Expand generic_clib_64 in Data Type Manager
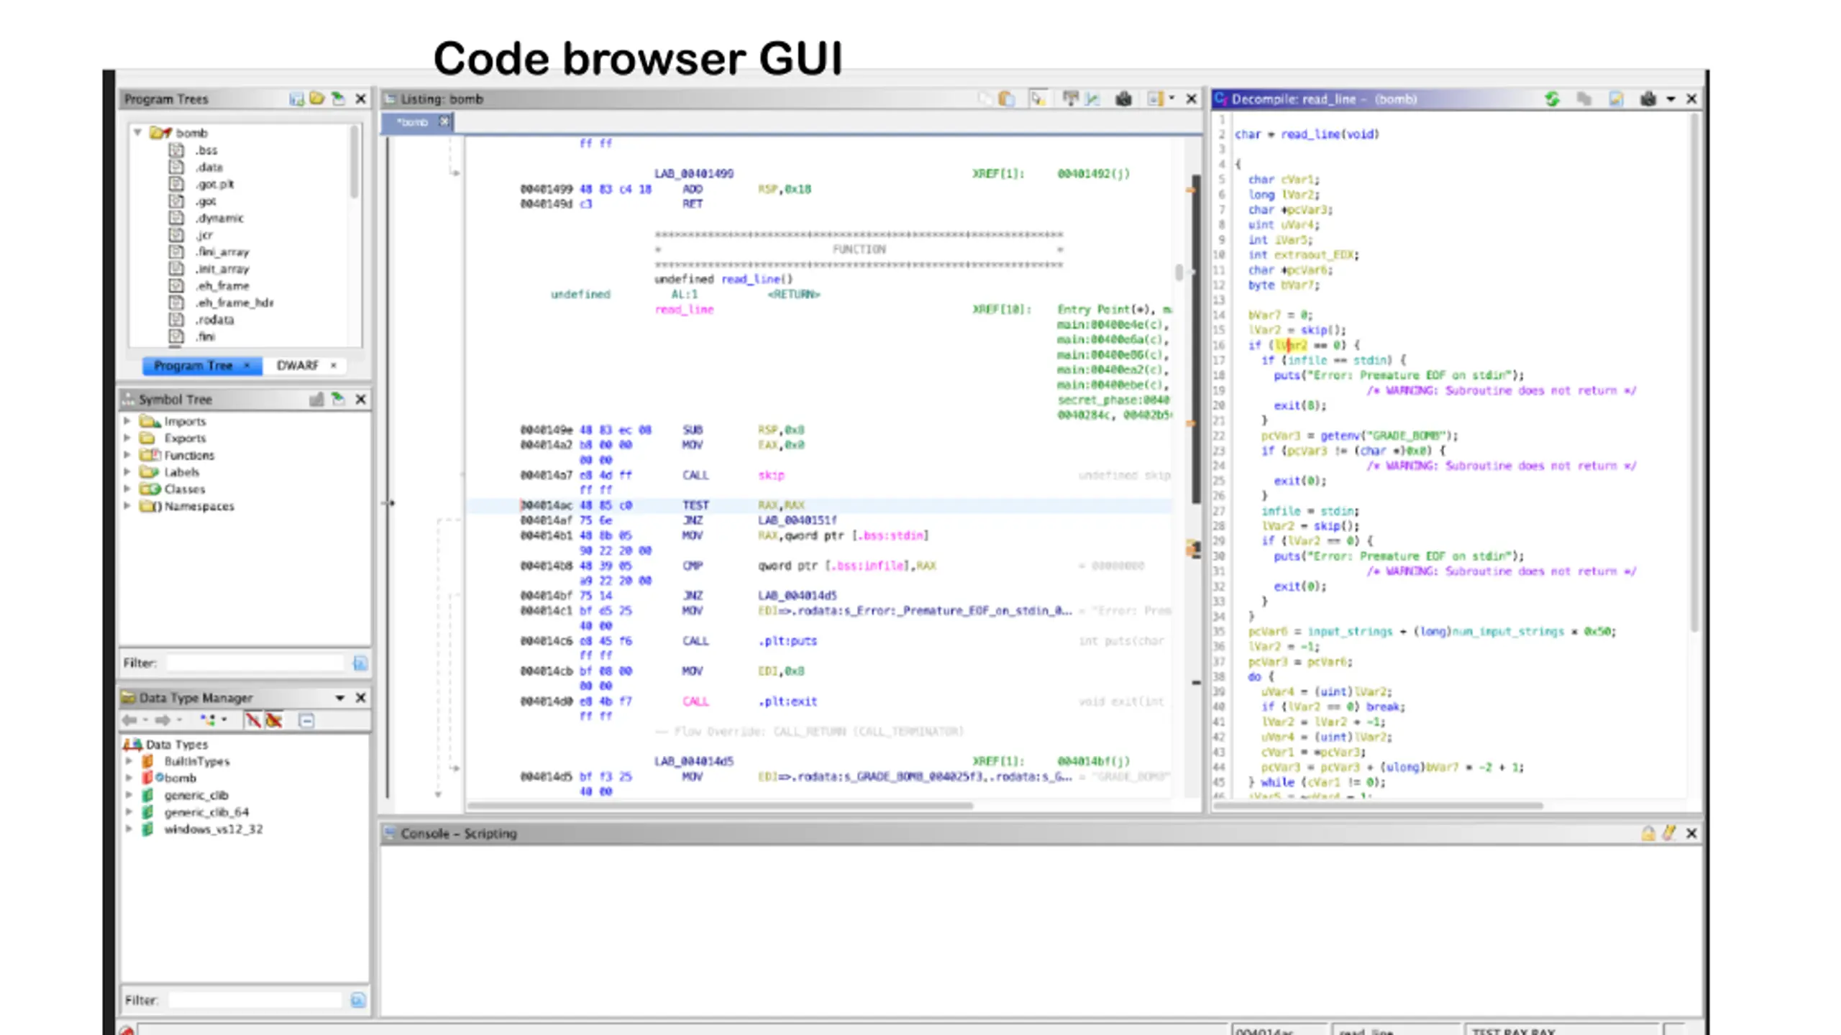Image resolution: width=1841 pixels, height=1035 pixels. click(x=129, y=811)
